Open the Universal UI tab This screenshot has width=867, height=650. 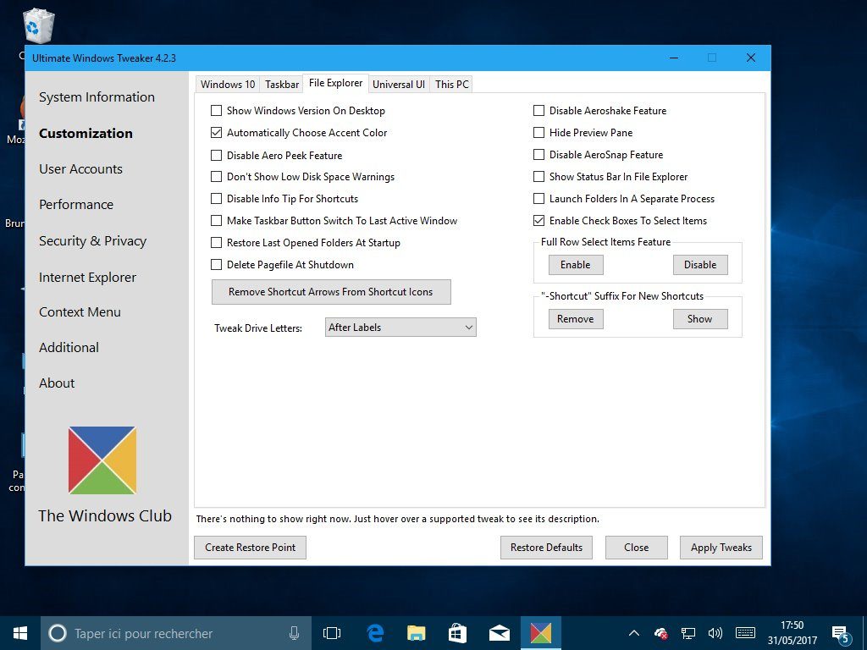[399, 84]
